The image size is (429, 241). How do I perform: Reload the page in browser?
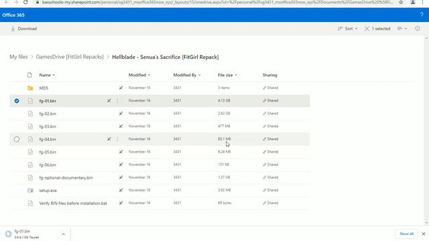[25, 2]
